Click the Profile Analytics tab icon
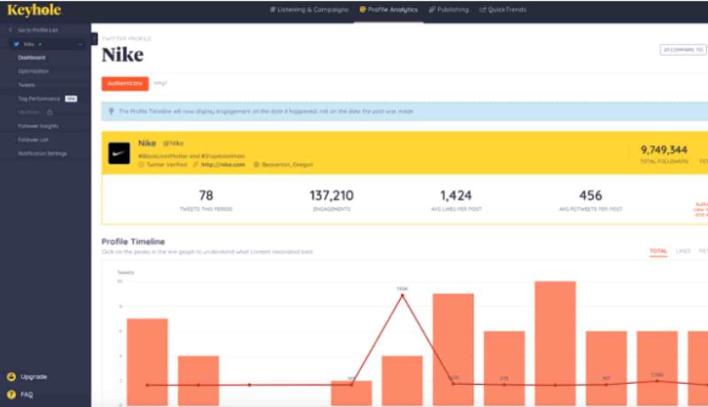 coord(363,10)
